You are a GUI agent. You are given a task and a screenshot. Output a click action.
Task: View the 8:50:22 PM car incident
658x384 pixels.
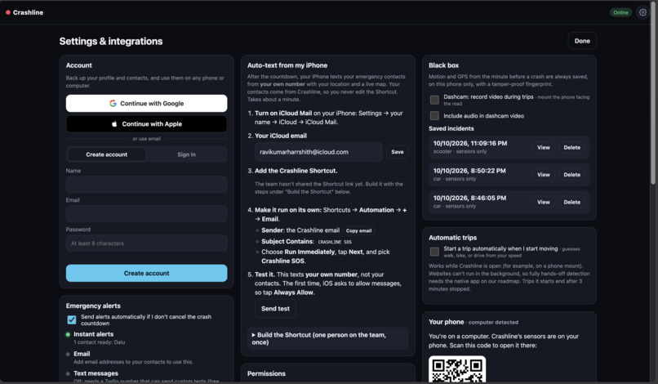(x=544, y=175)
